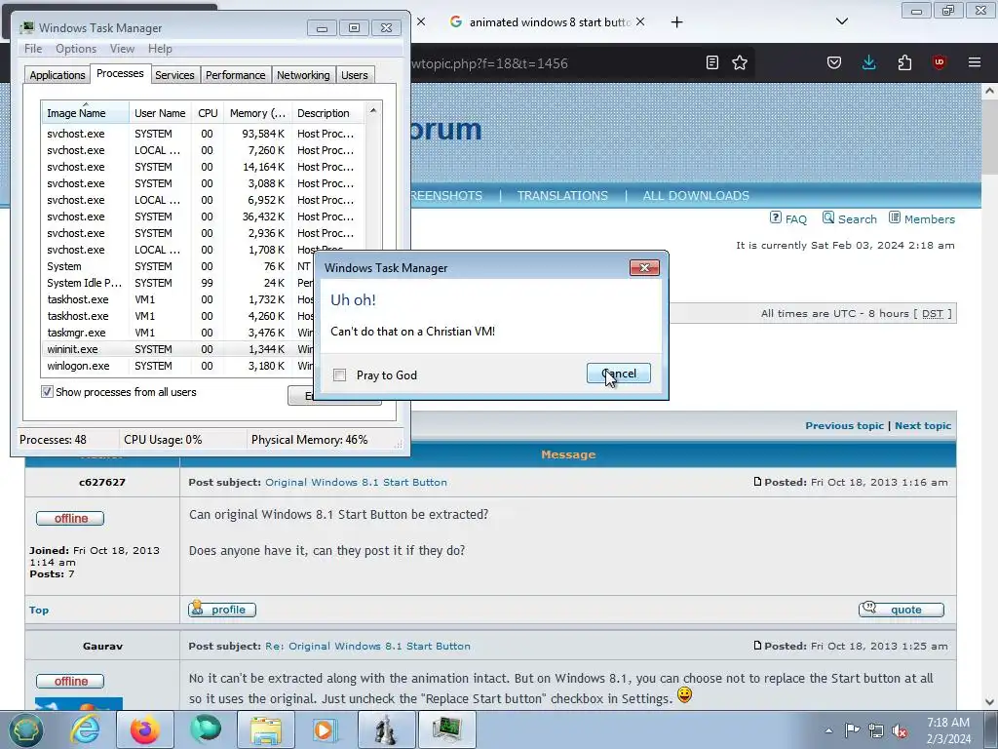The height and width of the screenshot is (749, 998).
Task: Select the svchost.exe row using 93,584 K
Action: [x=204, y=134]
